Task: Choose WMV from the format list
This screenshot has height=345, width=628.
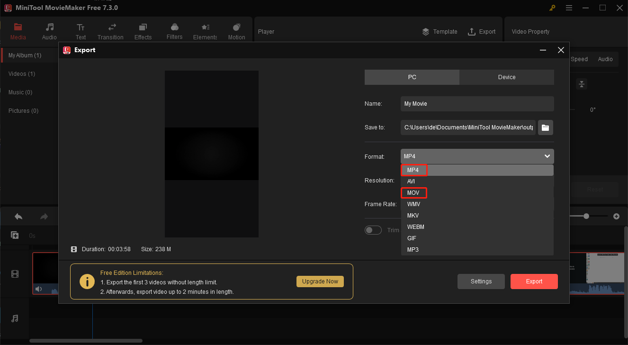Action: point(477,204)
